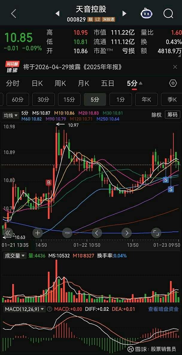Switch to 日K daily chart tab
Image resolution: width=182 pixels, height=355 pixels.
(x=37, y=84)
